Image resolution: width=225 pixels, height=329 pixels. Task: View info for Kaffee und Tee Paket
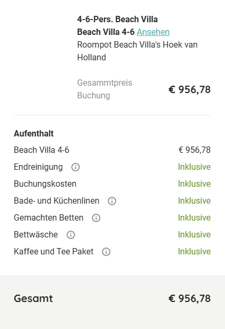106,252
